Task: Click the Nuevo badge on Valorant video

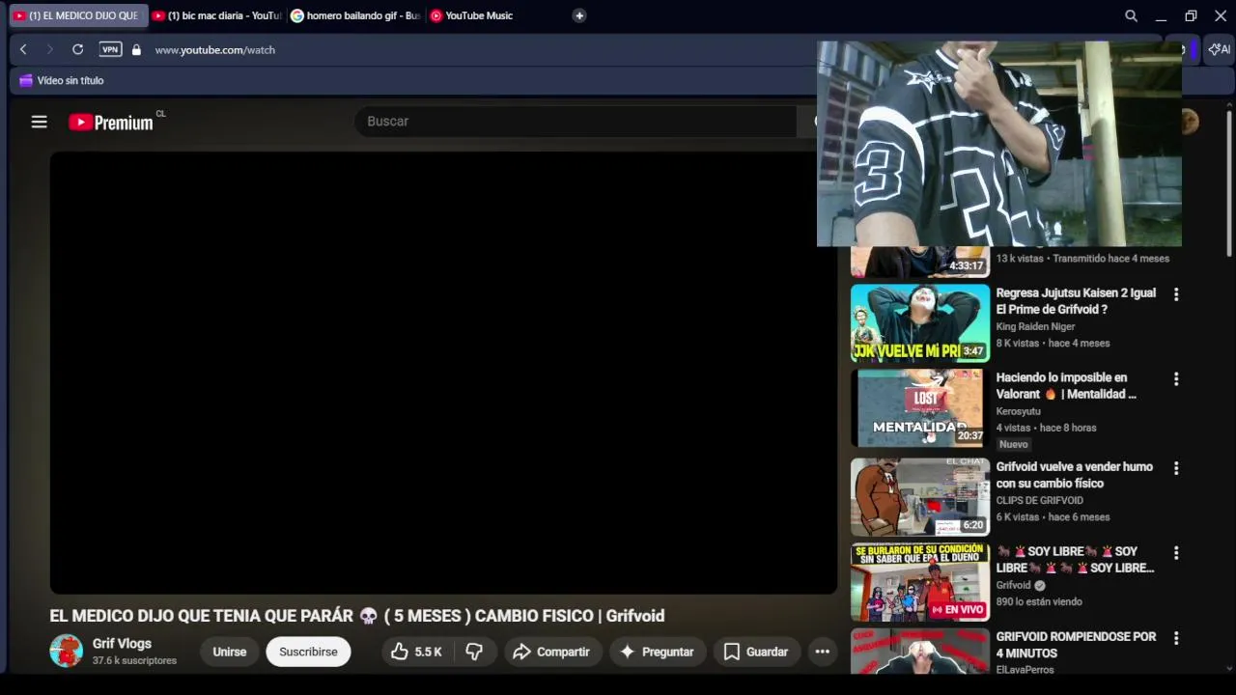Action: click(x=1013, y=445)
